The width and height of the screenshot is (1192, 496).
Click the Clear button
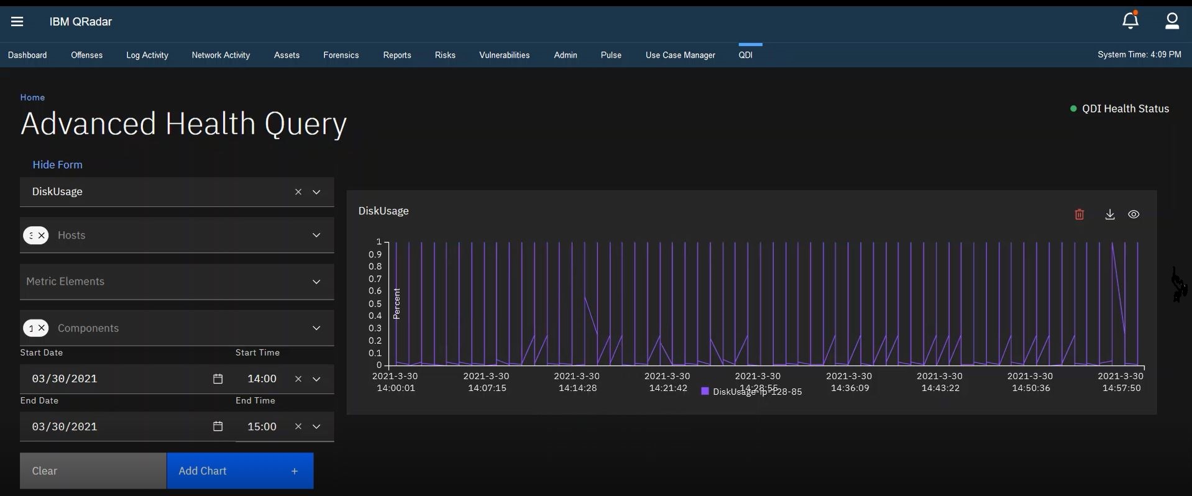(x=93, y=471)
